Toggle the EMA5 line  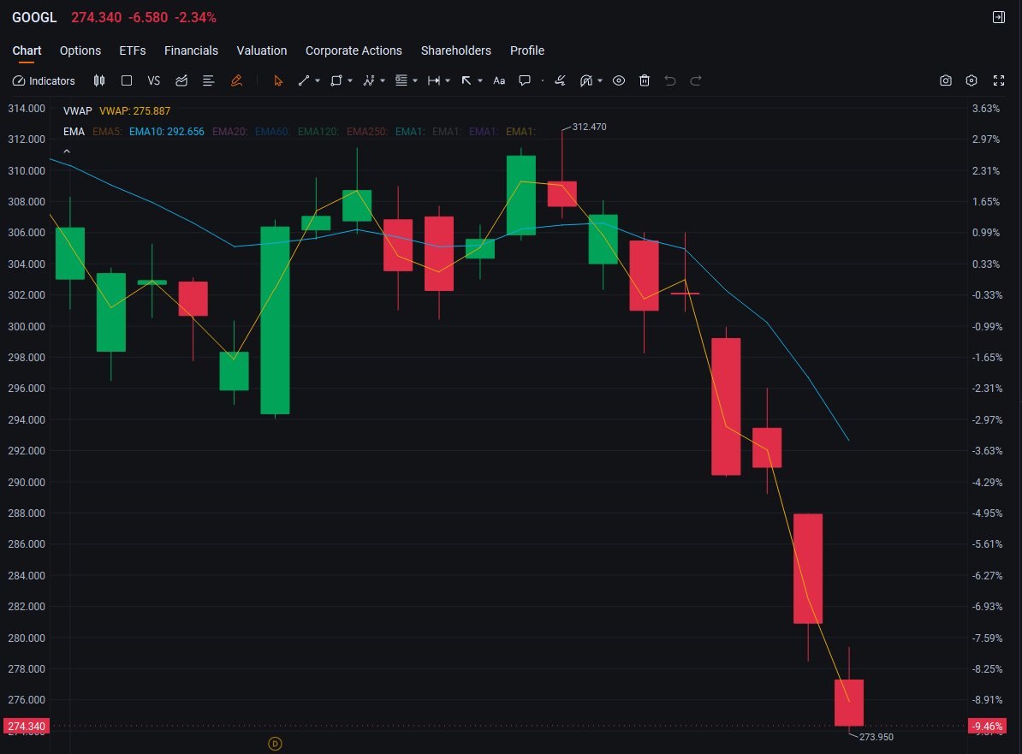point(107,132)
